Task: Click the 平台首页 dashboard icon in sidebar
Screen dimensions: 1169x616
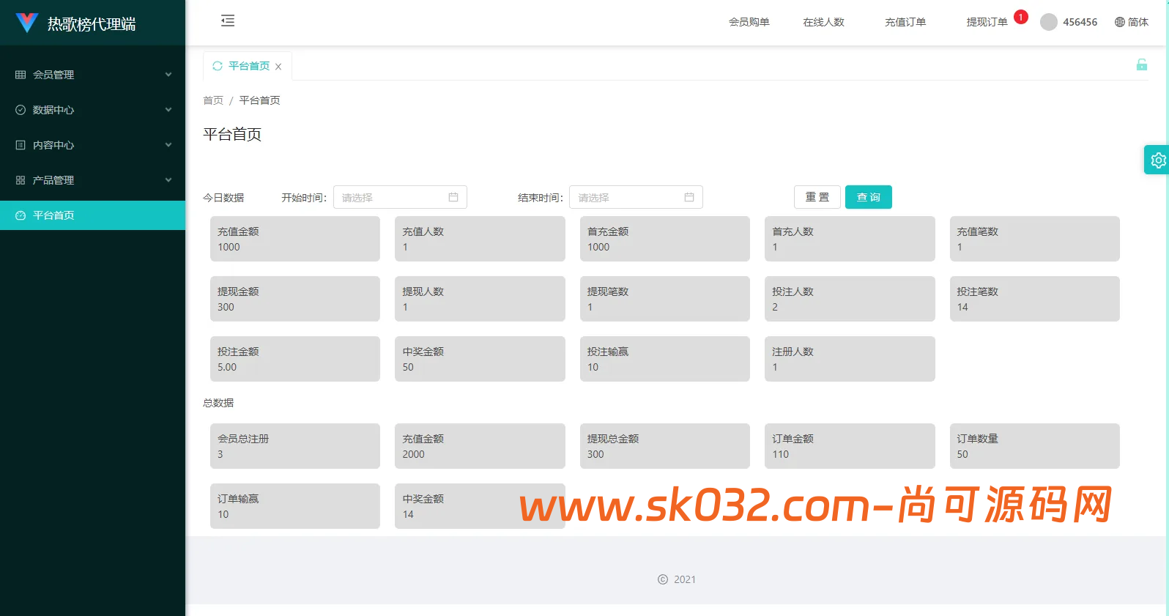Action: click(21, 215)
